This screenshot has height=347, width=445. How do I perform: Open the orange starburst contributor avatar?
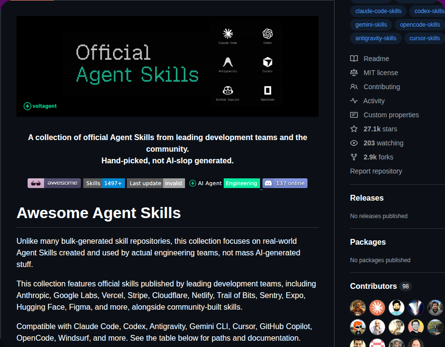tap(377, 308)
